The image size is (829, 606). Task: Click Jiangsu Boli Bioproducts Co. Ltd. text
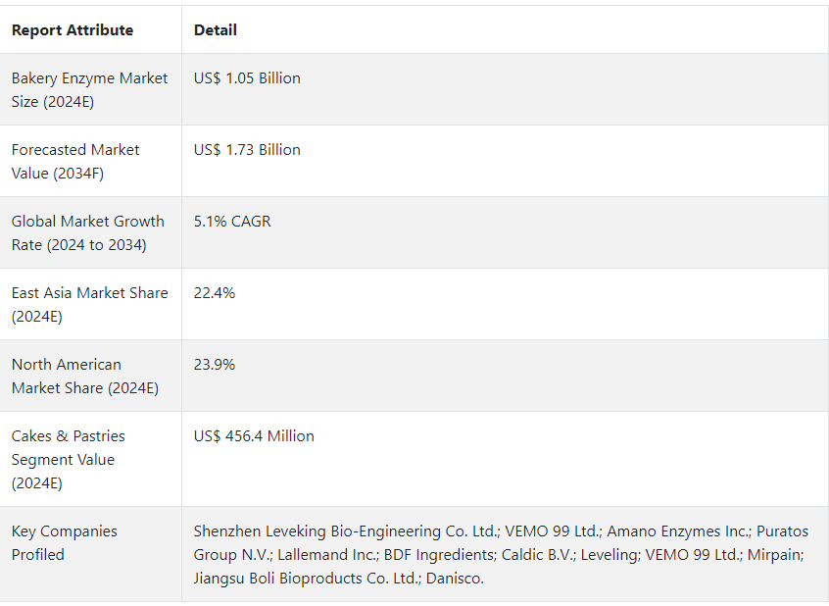point(307,579)
